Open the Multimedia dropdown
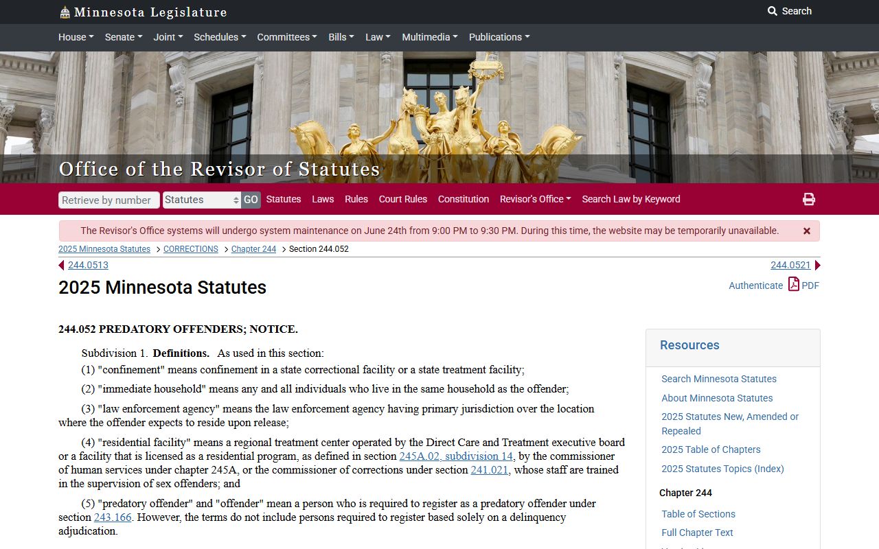This screenshot has height=549, width=879. [x=430, y=37]
